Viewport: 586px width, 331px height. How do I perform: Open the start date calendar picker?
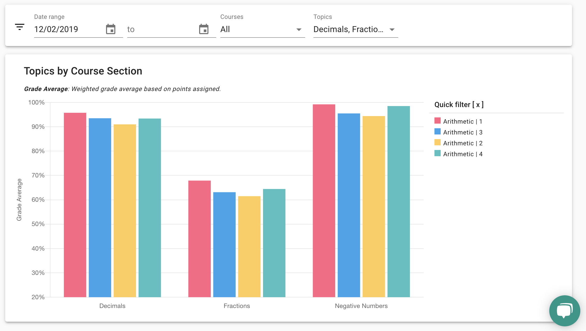coord(111,29)
